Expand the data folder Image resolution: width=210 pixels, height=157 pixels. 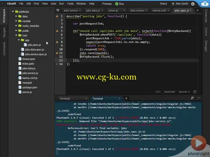click(x=16, y=16)
